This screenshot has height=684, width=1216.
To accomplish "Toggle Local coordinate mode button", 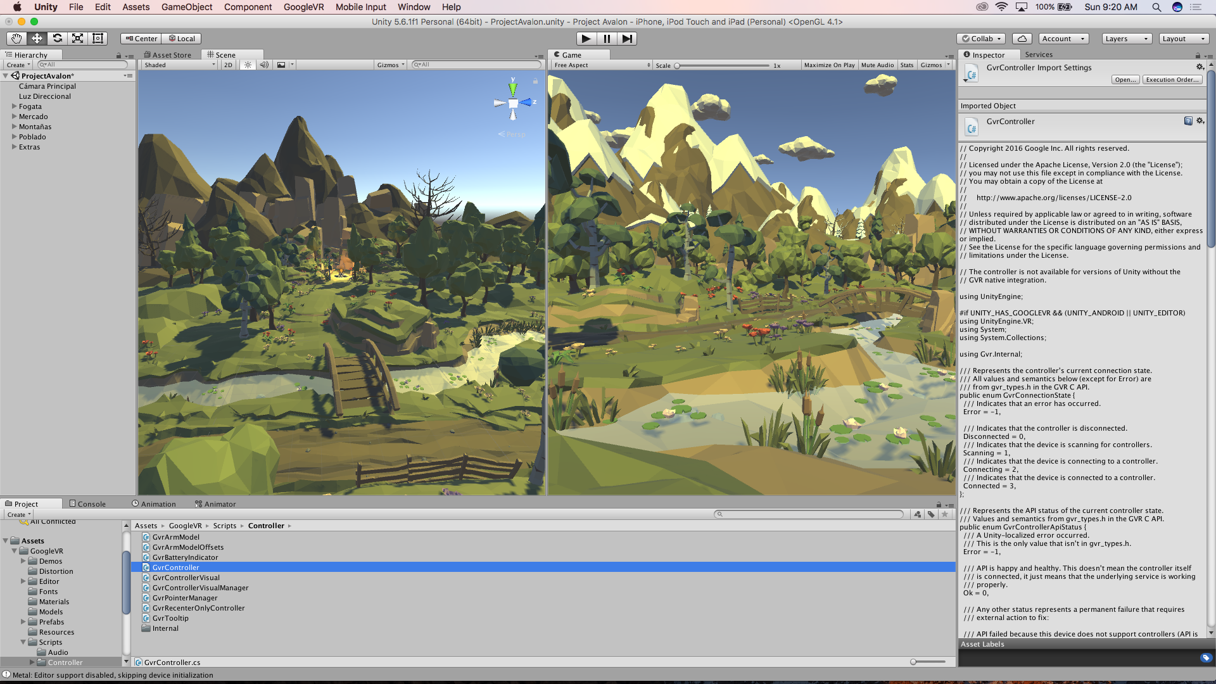I will point(181,39).
